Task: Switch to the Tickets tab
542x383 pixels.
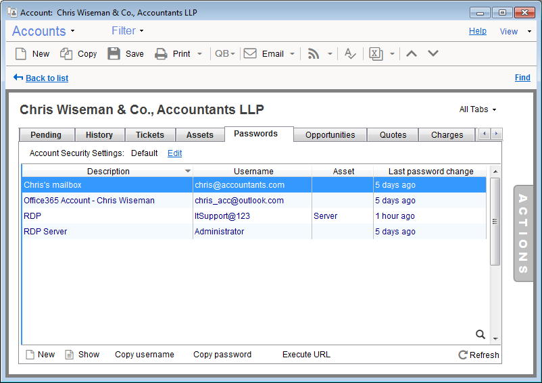Action: click(x=149, y=134)
